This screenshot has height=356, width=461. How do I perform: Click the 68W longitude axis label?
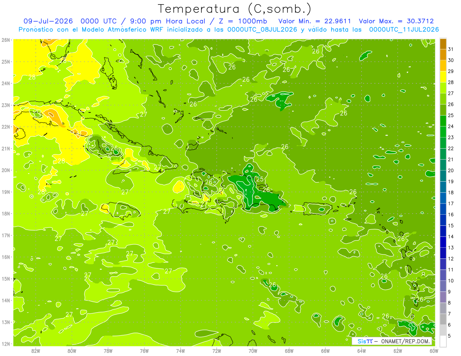[x=289, y=351]
